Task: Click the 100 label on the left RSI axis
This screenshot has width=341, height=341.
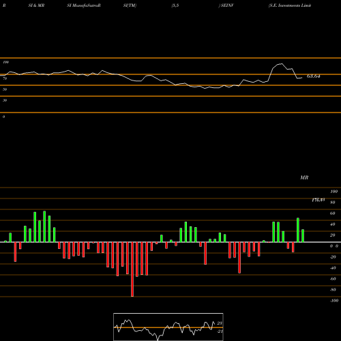Action: [5, 62]
